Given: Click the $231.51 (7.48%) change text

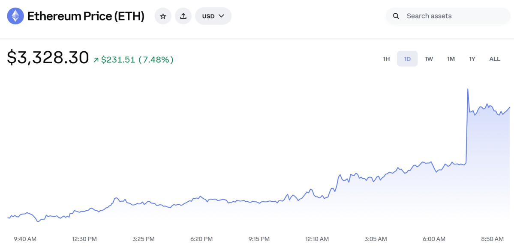Looking at the screenshot, I should [x=137, y=60].
